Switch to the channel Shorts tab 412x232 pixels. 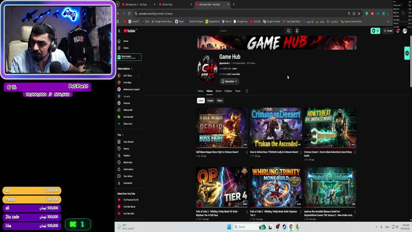[219, 91]
